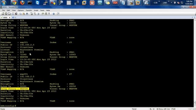Click the Index 25 value
196x110 pixels.
tap(70, 42)
